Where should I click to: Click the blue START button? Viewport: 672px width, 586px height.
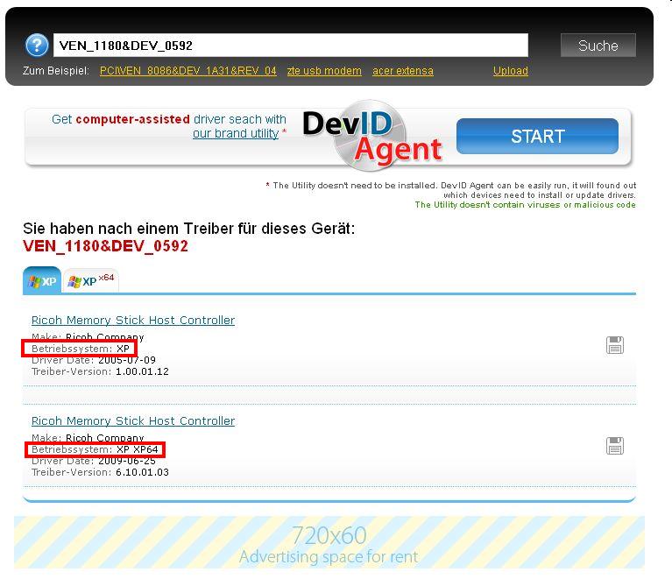537,137
